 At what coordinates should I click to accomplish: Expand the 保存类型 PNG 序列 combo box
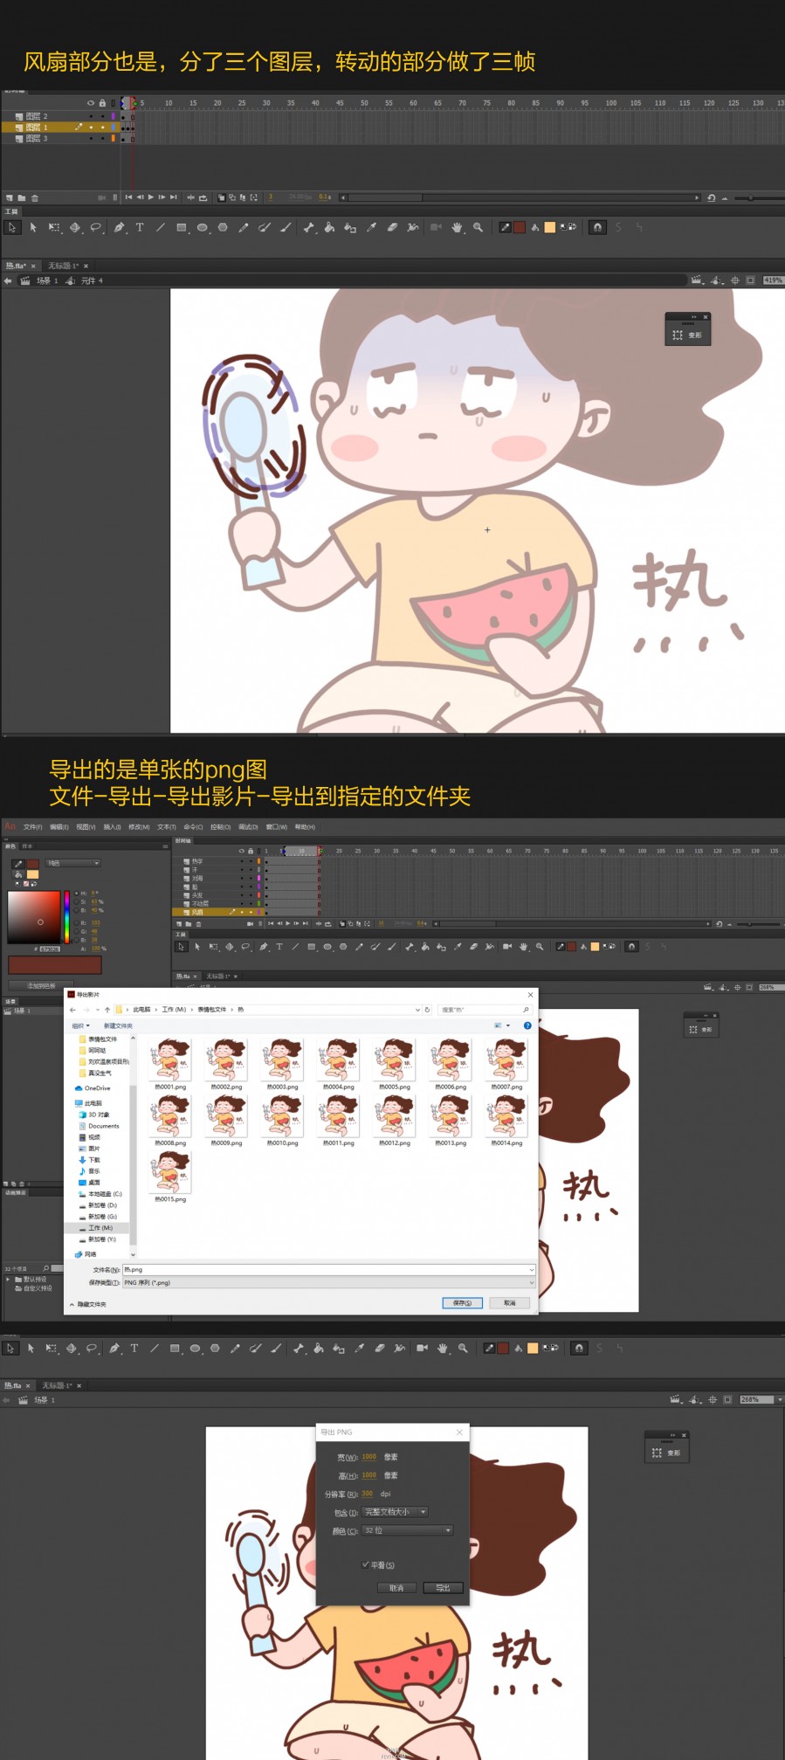pyautogui.click(x=328, y=1282)
